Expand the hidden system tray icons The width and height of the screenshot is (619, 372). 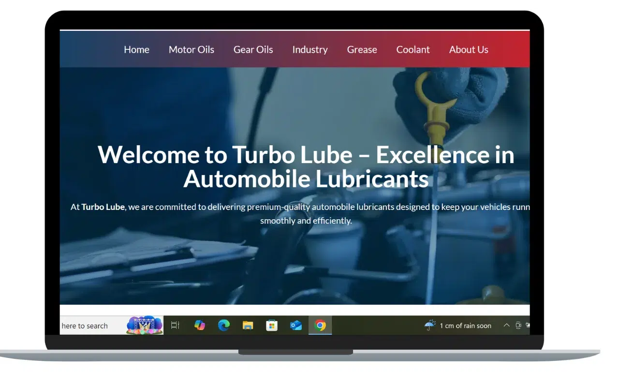click(x=506, y=326)
